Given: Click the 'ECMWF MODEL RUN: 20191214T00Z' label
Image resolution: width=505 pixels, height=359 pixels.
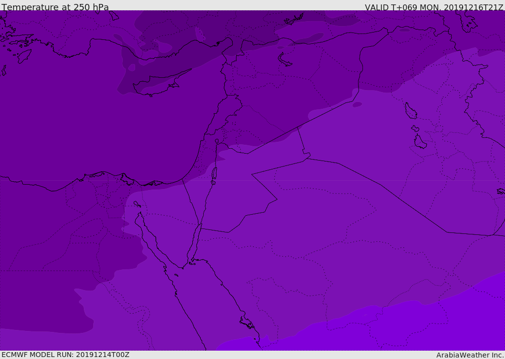Looking at the screenshot, I should tap(66, 355).
